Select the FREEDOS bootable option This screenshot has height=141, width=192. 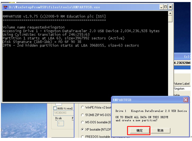pos(82,137)
